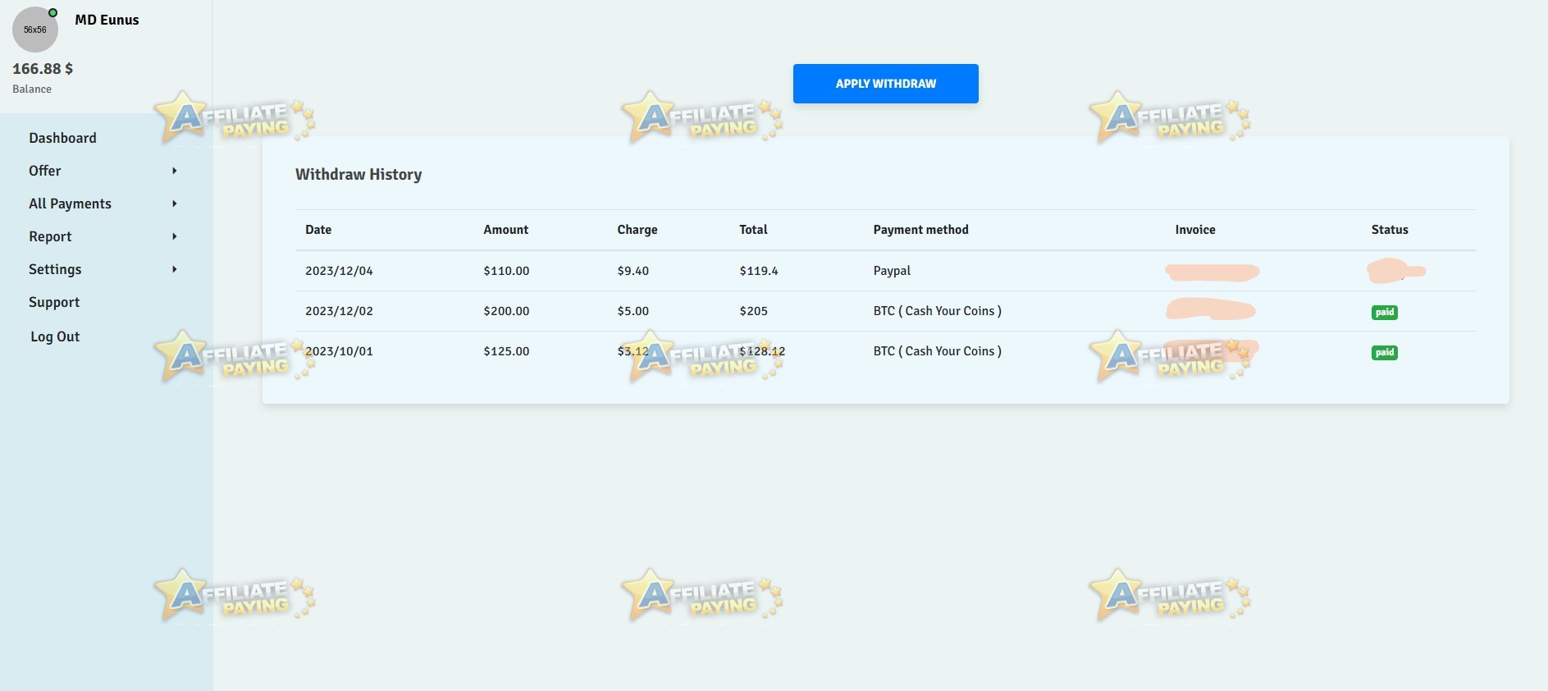This screenshot has width=1548, height=691.
Task: Select the $9.40 charge cell
Action: (x=632, y=271)
